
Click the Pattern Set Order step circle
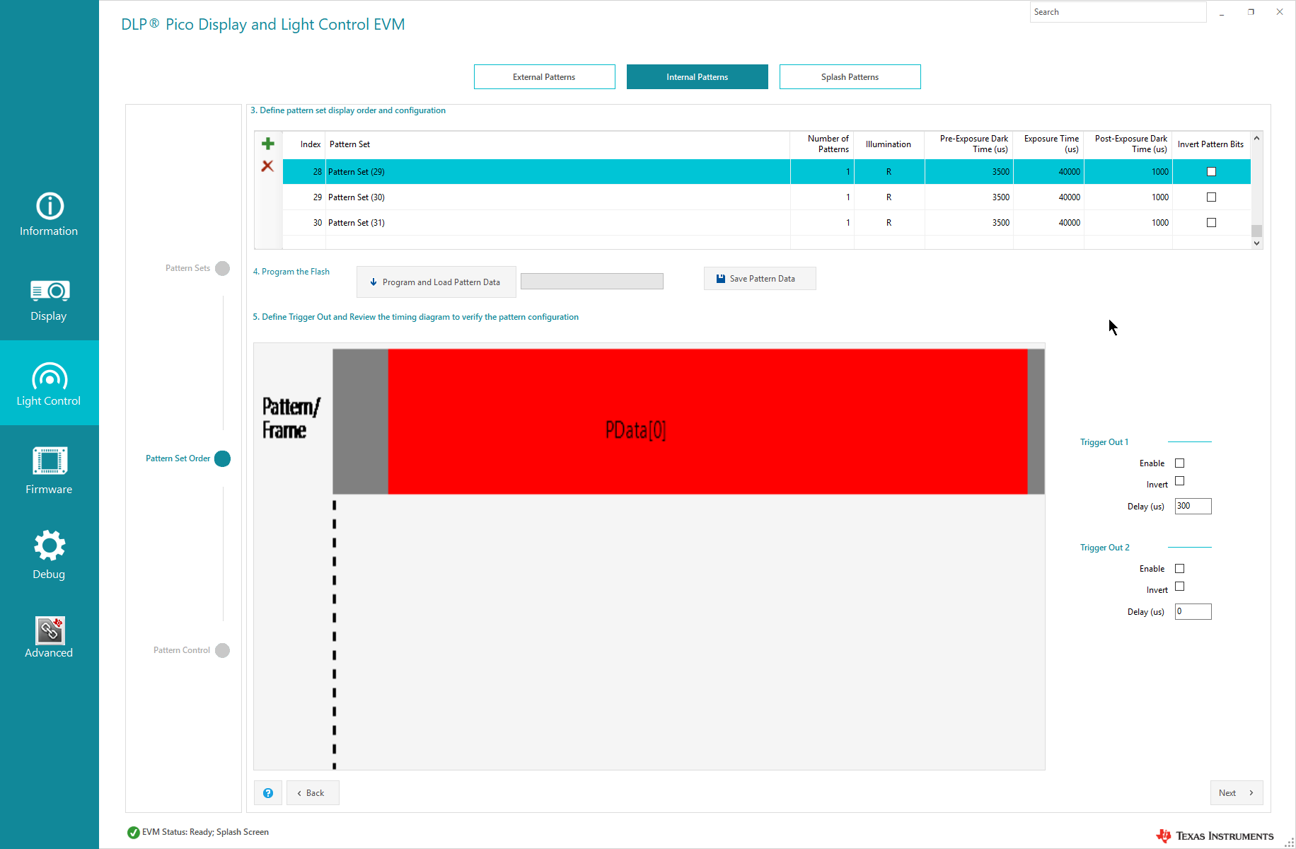[x=222, y=458]
